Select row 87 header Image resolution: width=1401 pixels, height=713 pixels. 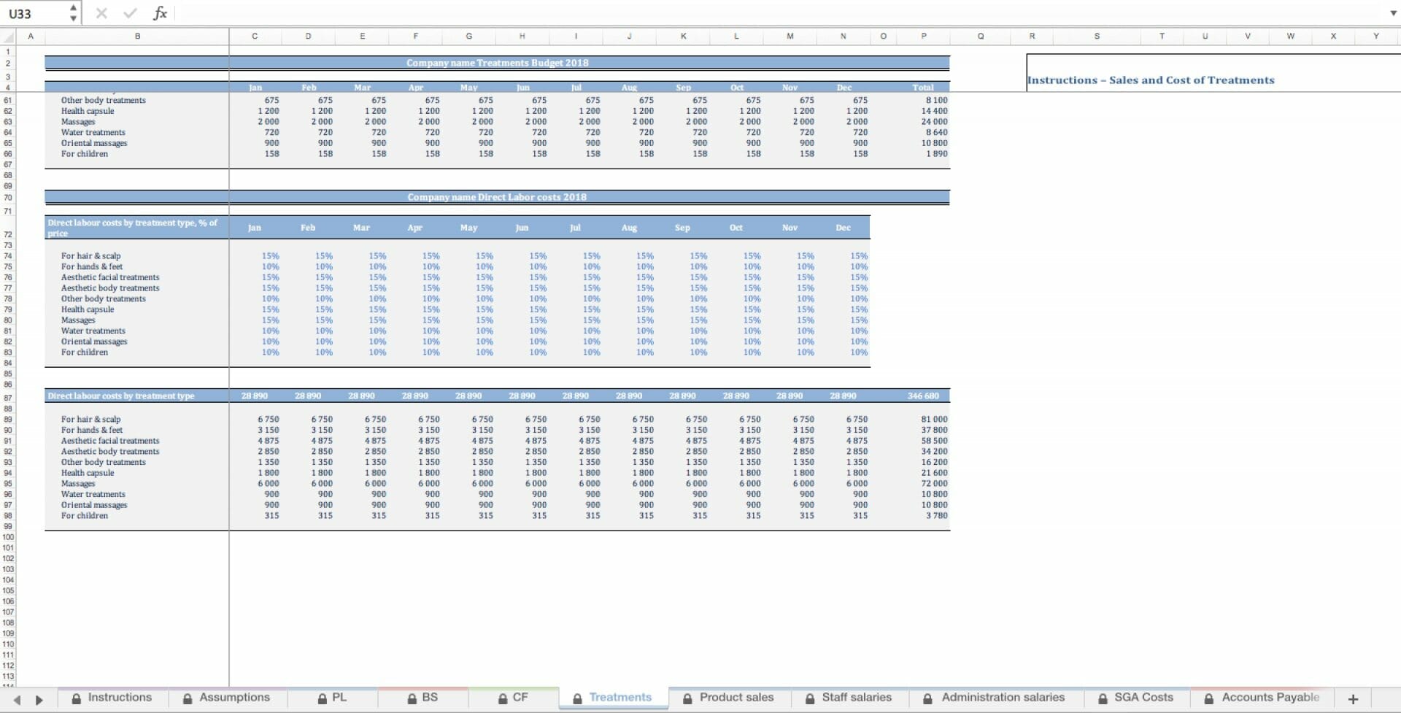point(8,398)
